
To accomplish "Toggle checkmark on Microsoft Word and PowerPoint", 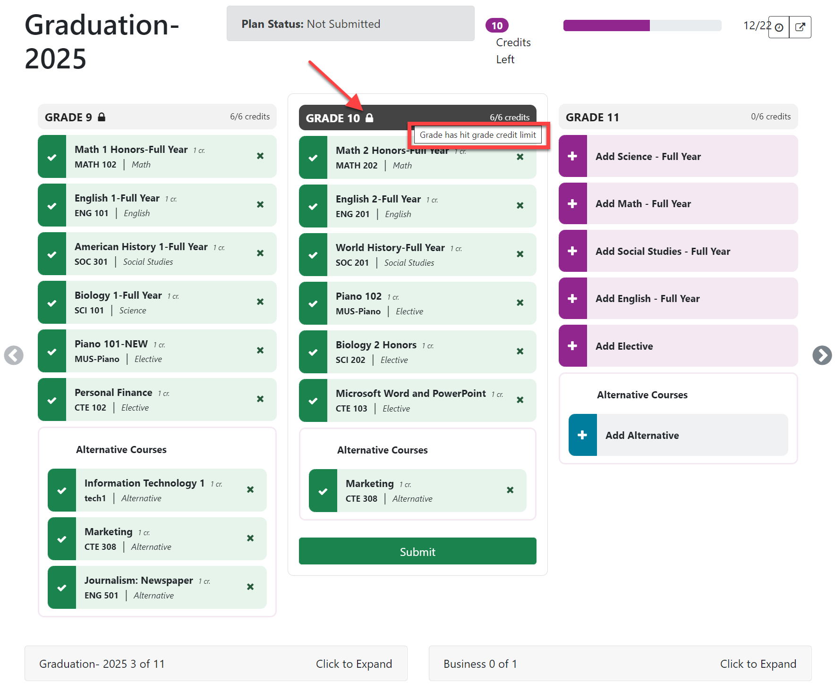I will [313, 401].
